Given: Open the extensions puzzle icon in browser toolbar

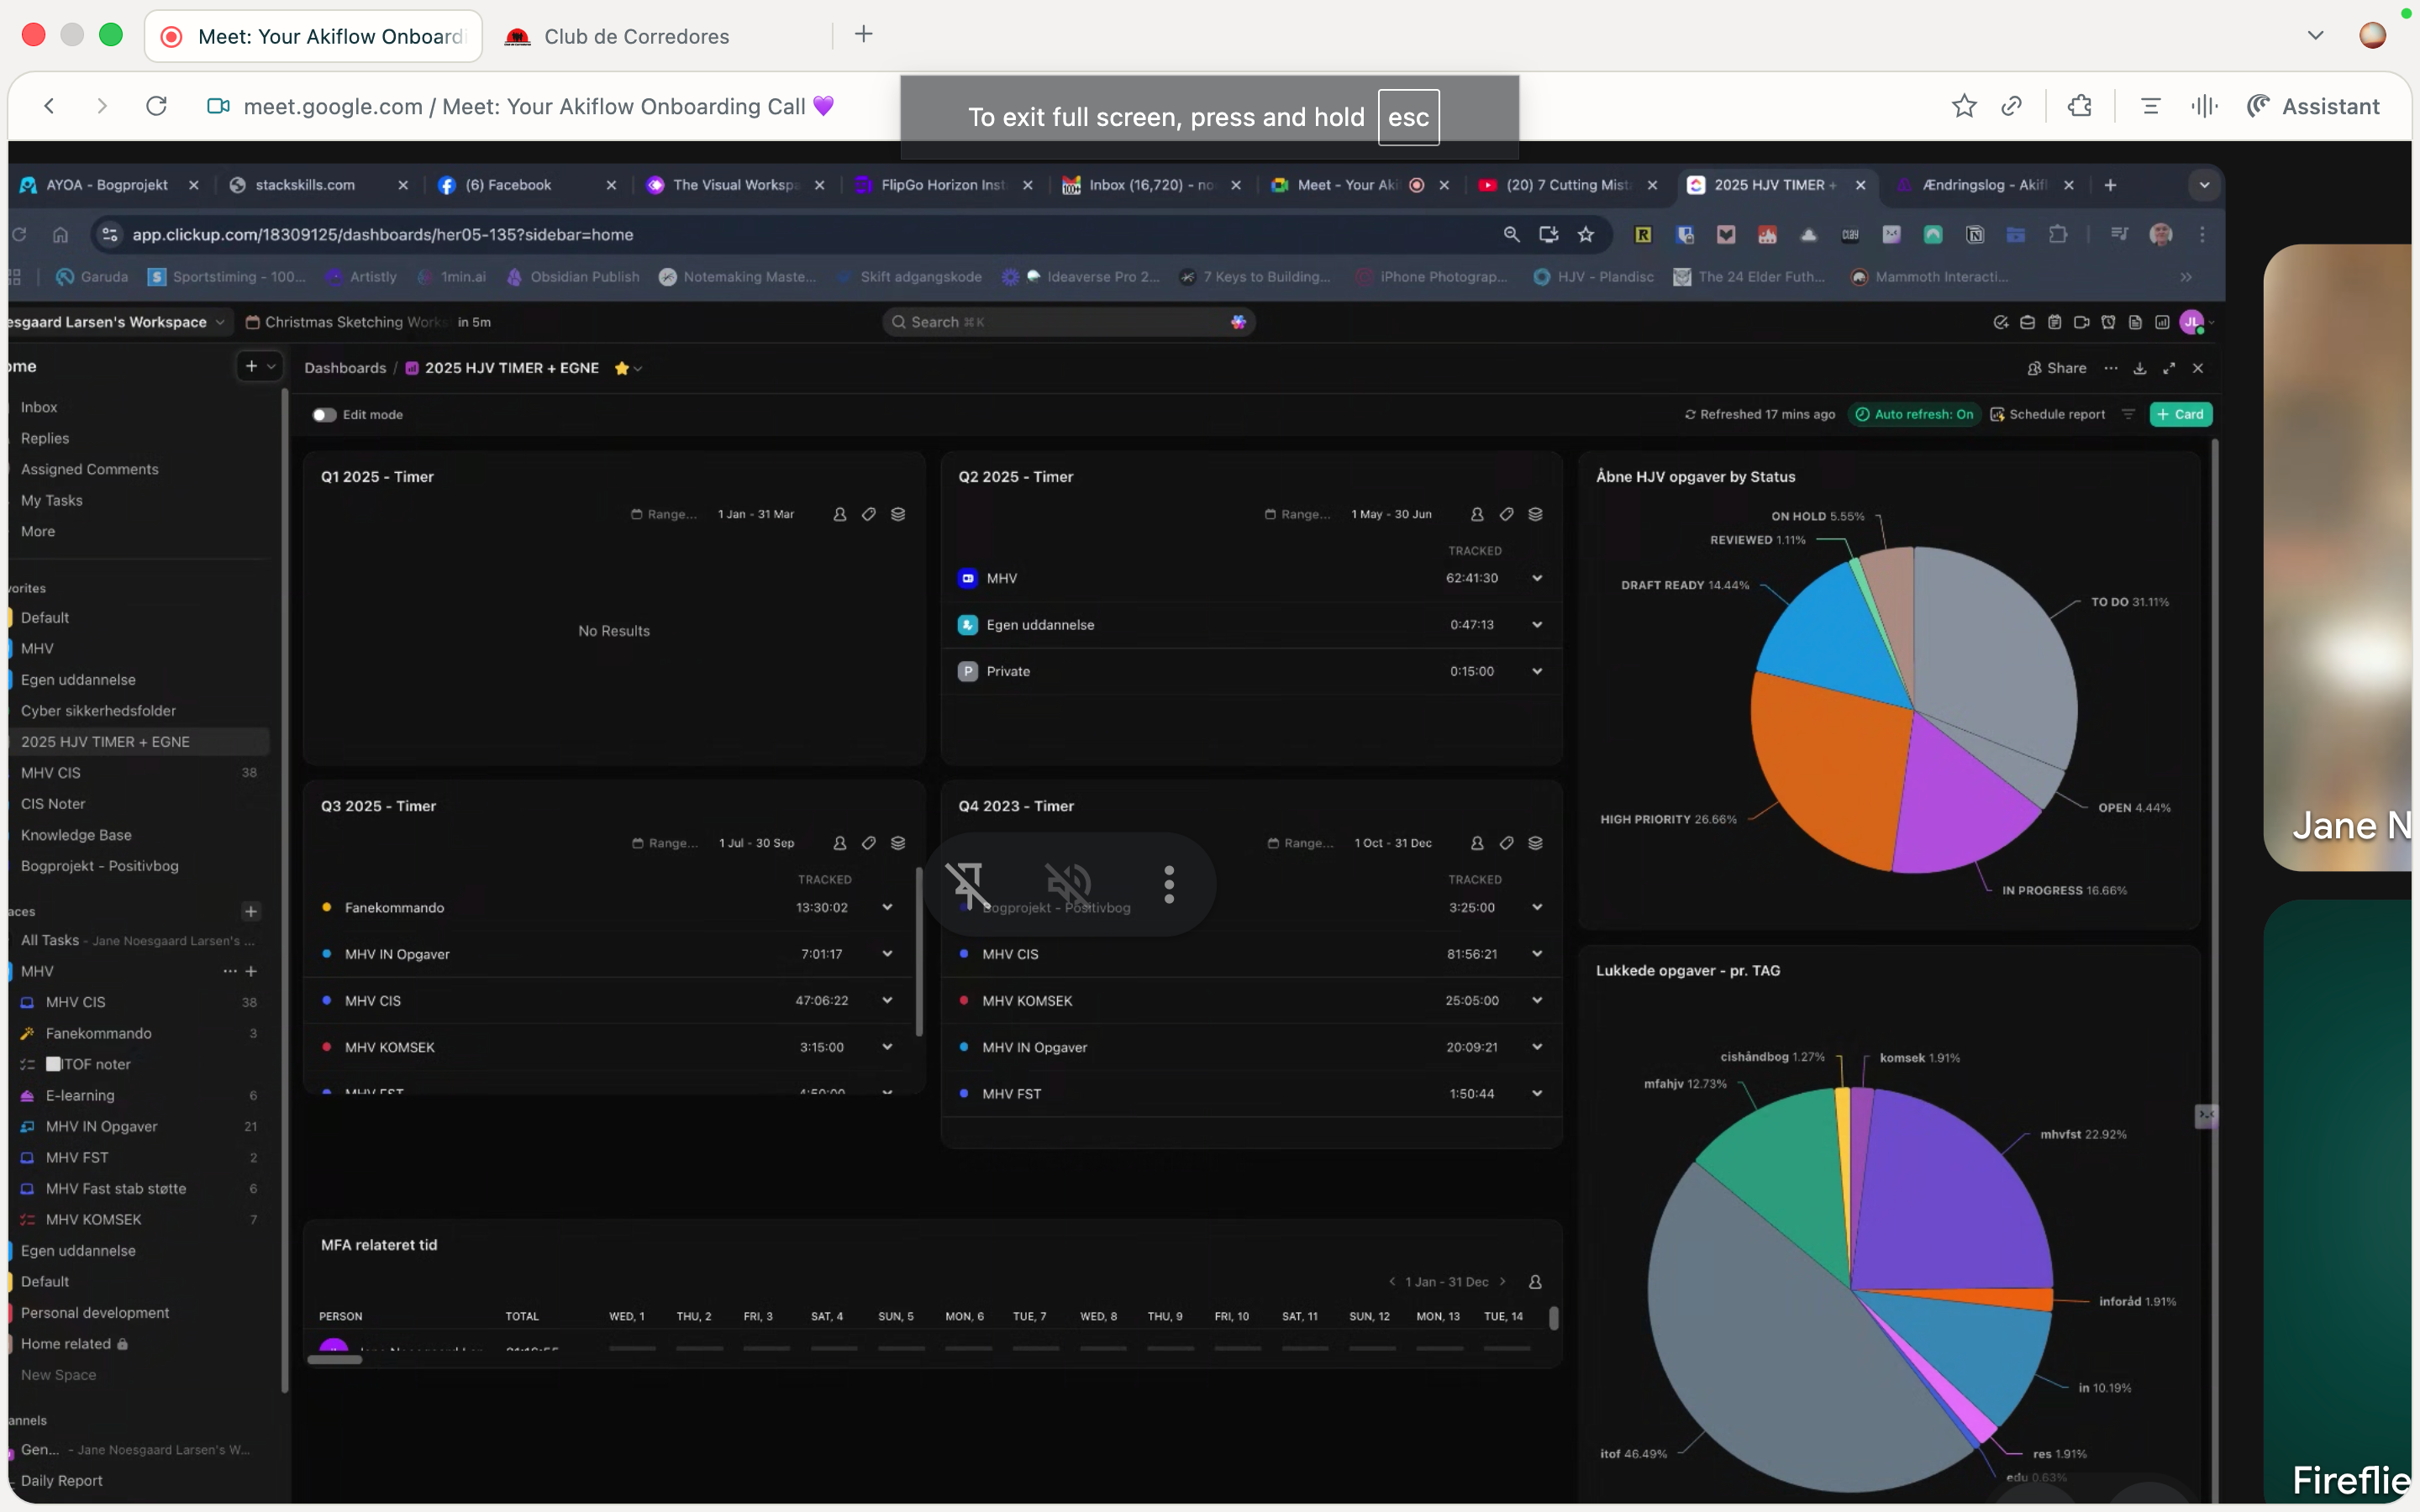Looking at the screenshot, I should (x=2080, y=106).
